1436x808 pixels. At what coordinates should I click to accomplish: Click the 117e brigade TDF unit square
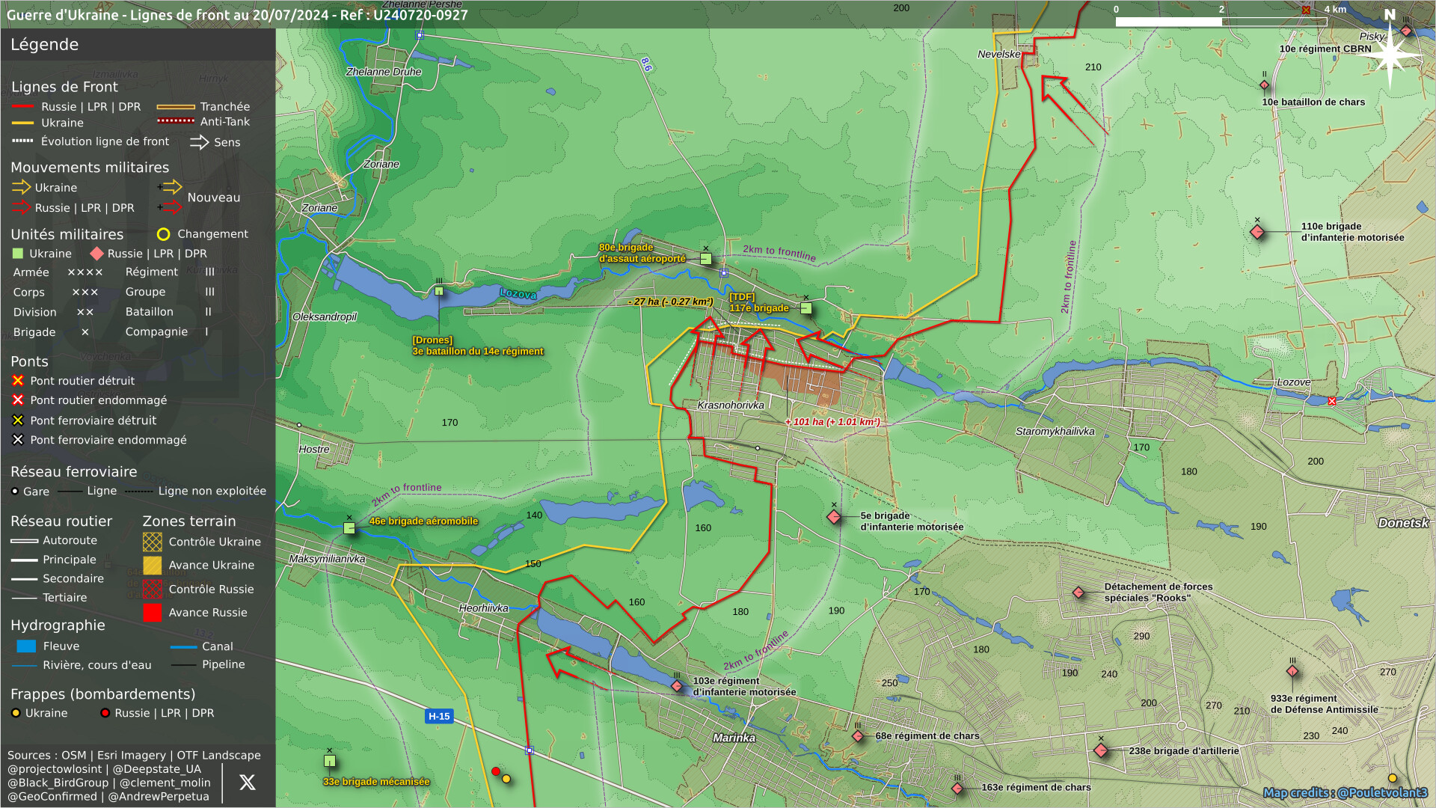point(806,308)
